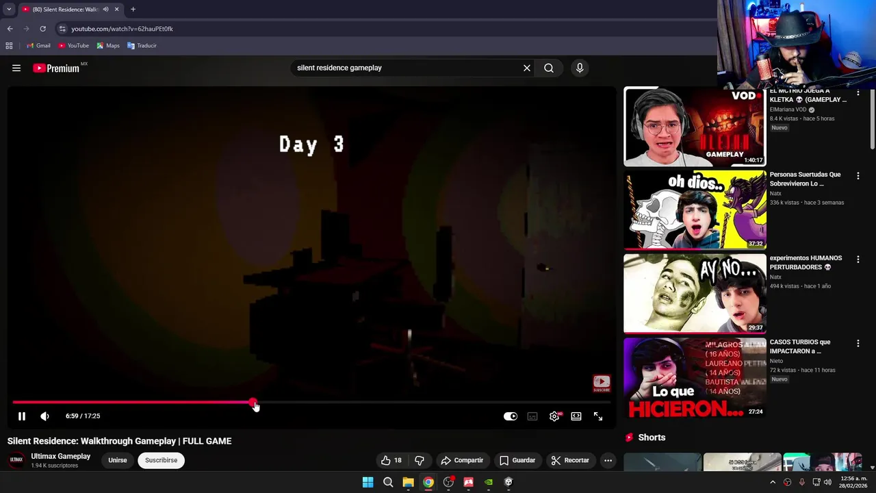
Task: Like the video with thumbs up
Action: point(391,460)
